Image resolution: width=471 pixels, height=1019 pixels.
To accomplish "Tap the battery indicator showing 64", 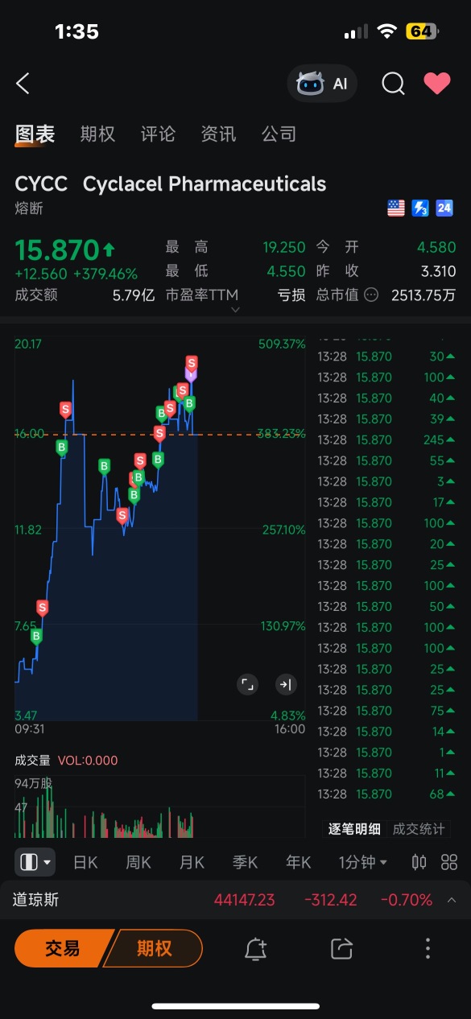I will [422, 31].
